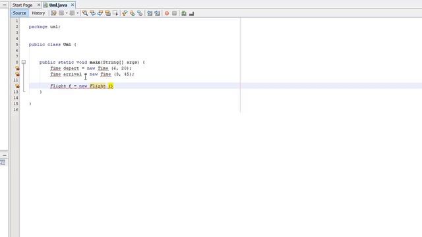The image size is (422, 237).
Task: Click the Find Selection magnifier icon
Action: coord(85,13)
